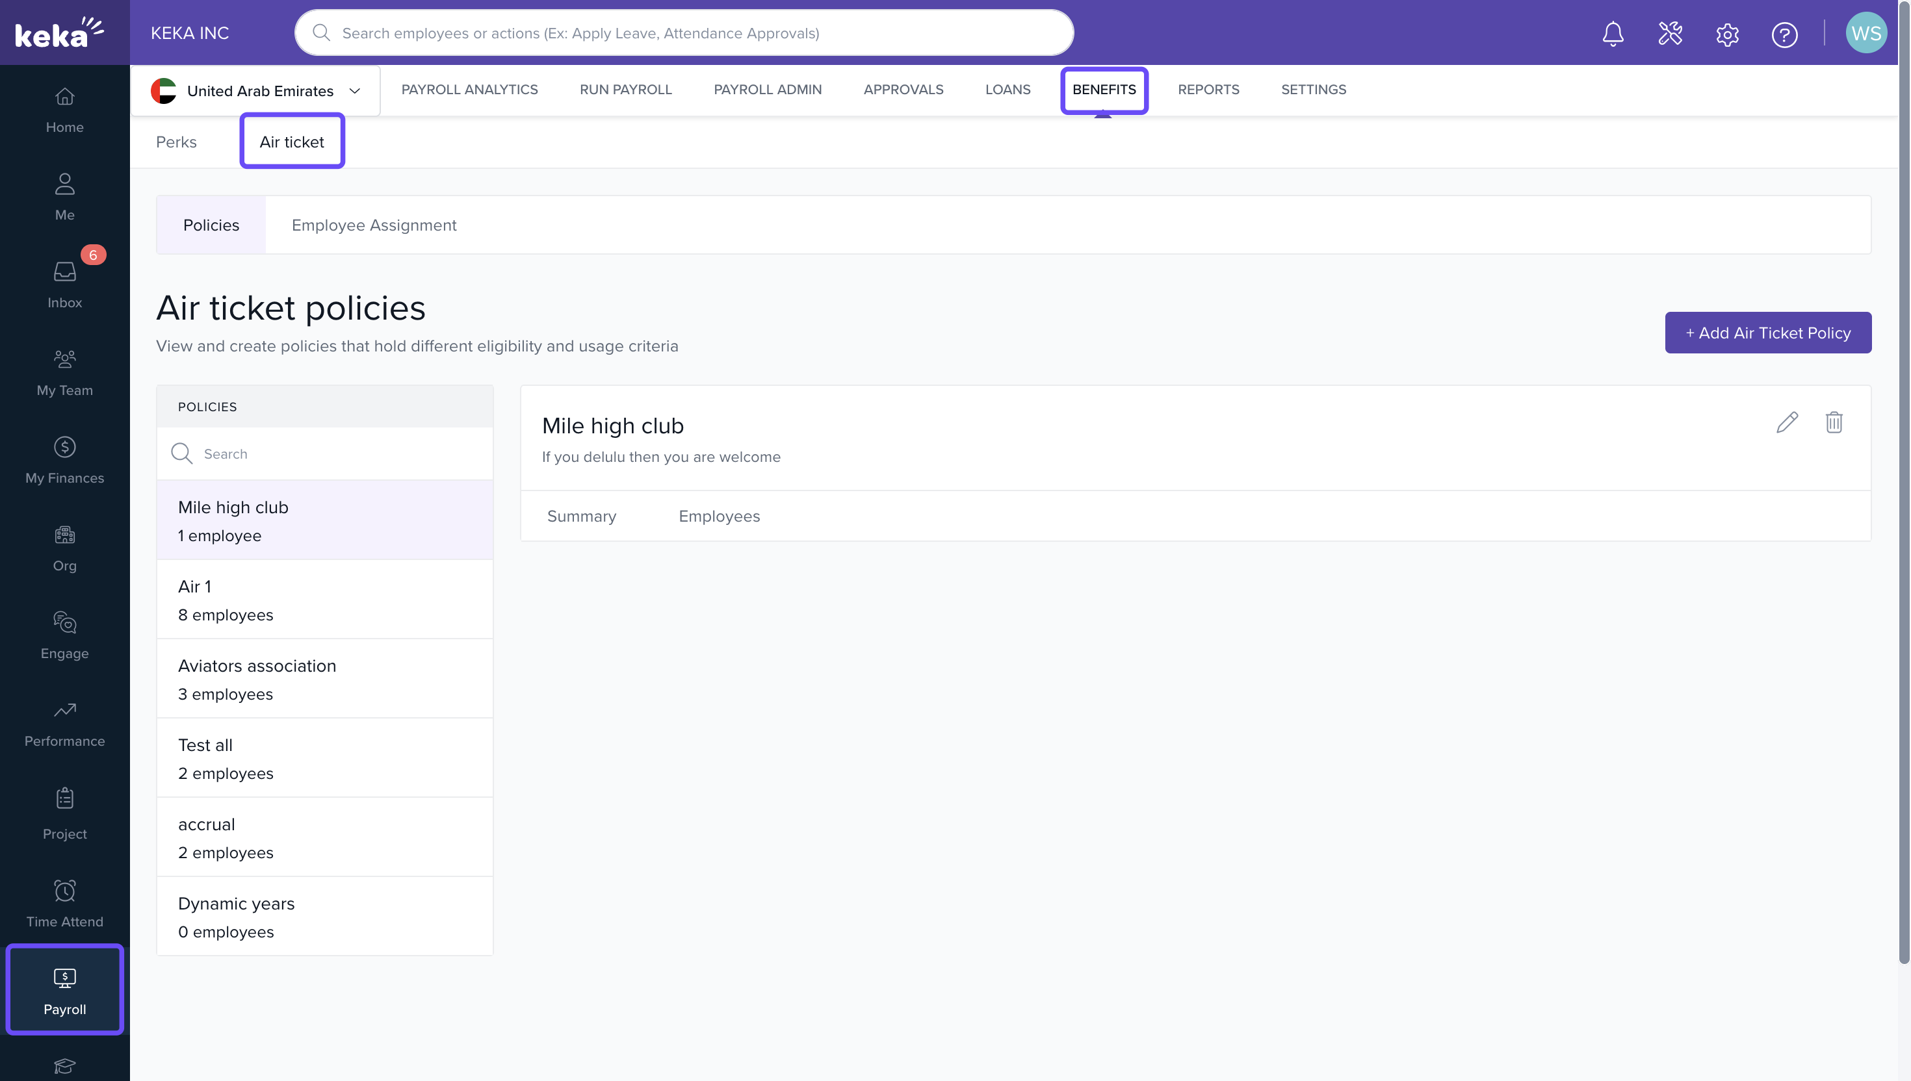Open the Run Payroll menu item

point(625,89)
